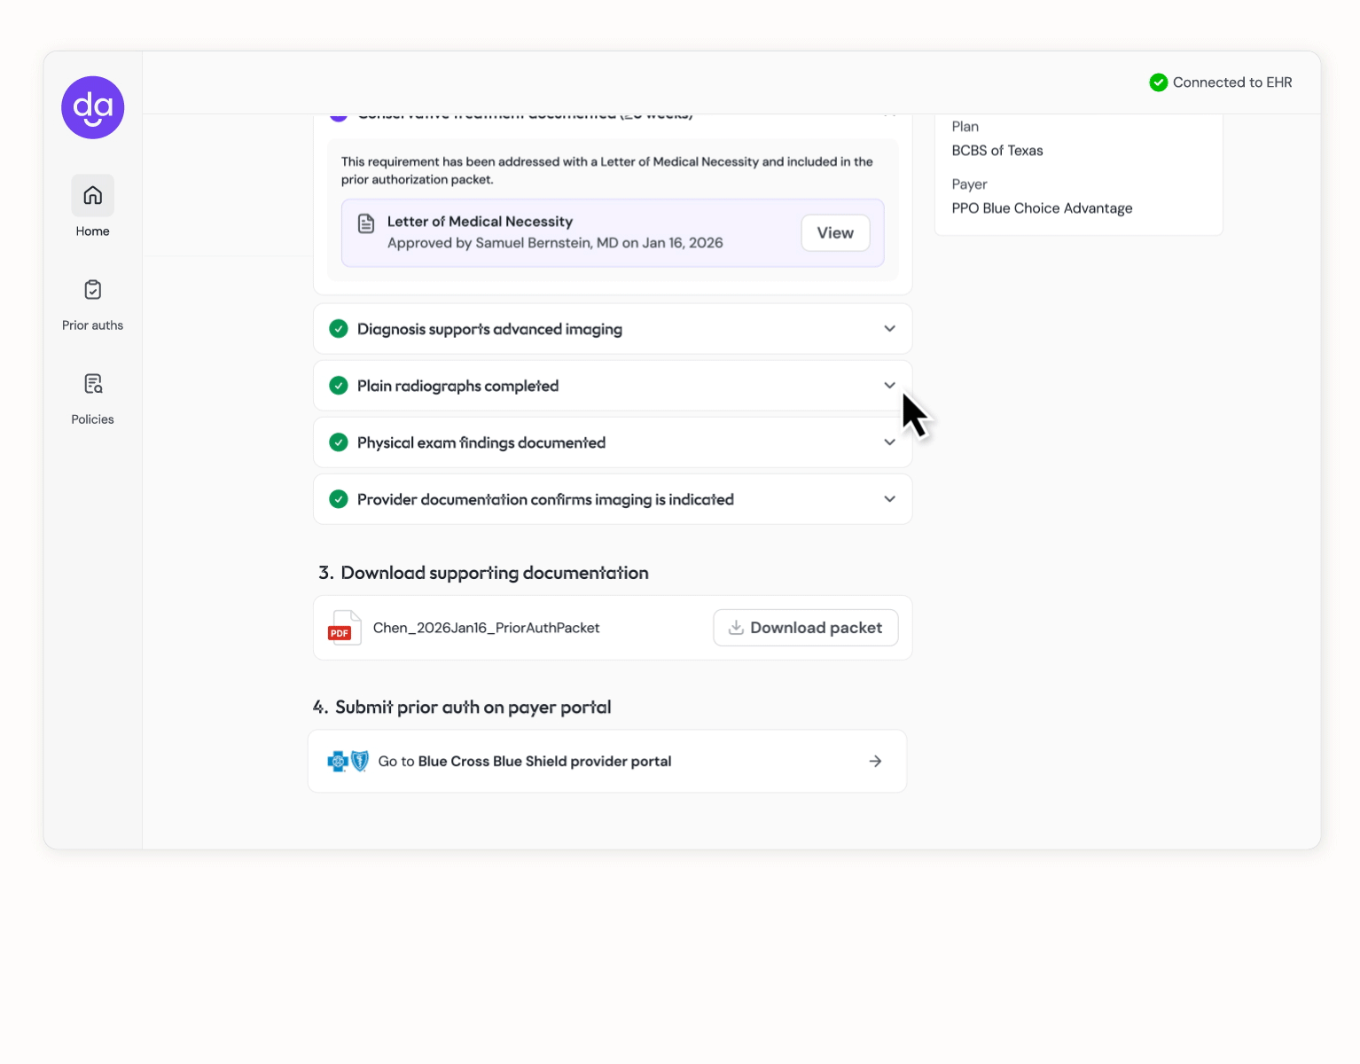Open the Home sidebar icon

[93, 195]
